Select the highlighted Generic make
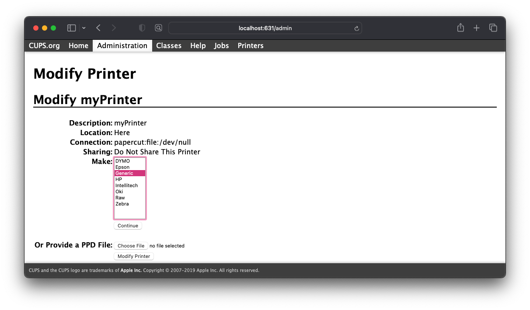This screenshot has height=310, width=530. (130, 173)
